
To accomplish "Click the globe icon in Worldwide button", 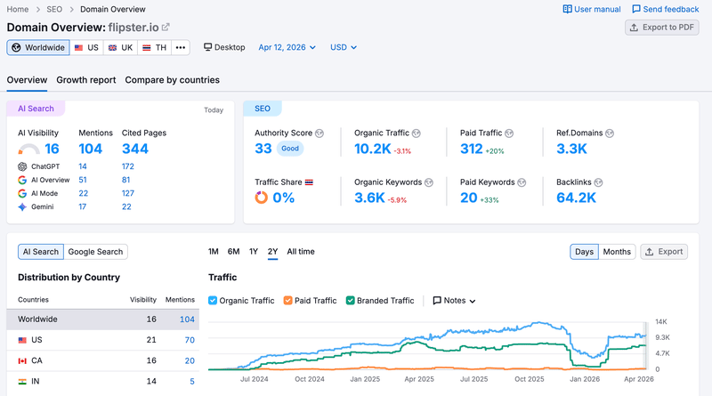I will (16, 48).
